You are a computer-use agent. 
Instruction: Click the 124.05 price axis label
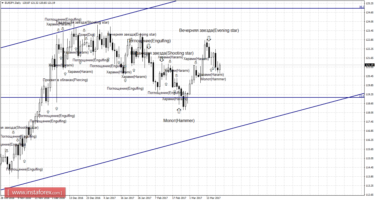(x=369, y=22)
